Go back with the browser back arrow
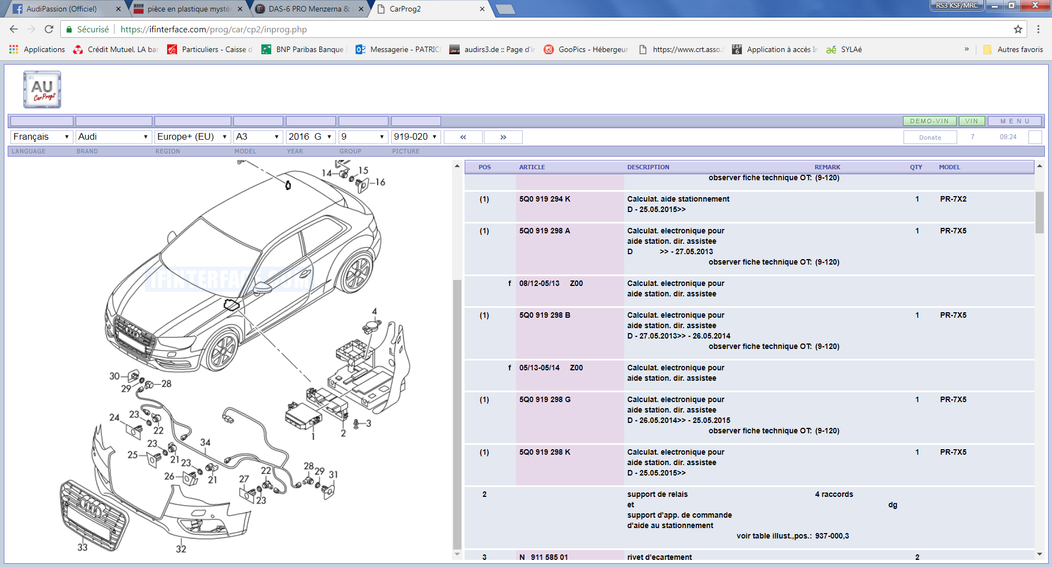The width and height of the screenshot is (1052, 567). tap(14, 30)
